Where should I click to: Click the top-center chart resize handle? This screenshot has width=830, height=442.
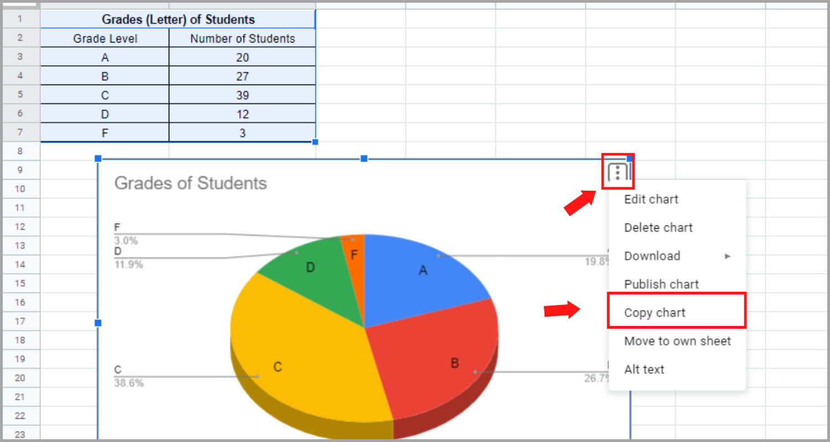pos(364,159)
